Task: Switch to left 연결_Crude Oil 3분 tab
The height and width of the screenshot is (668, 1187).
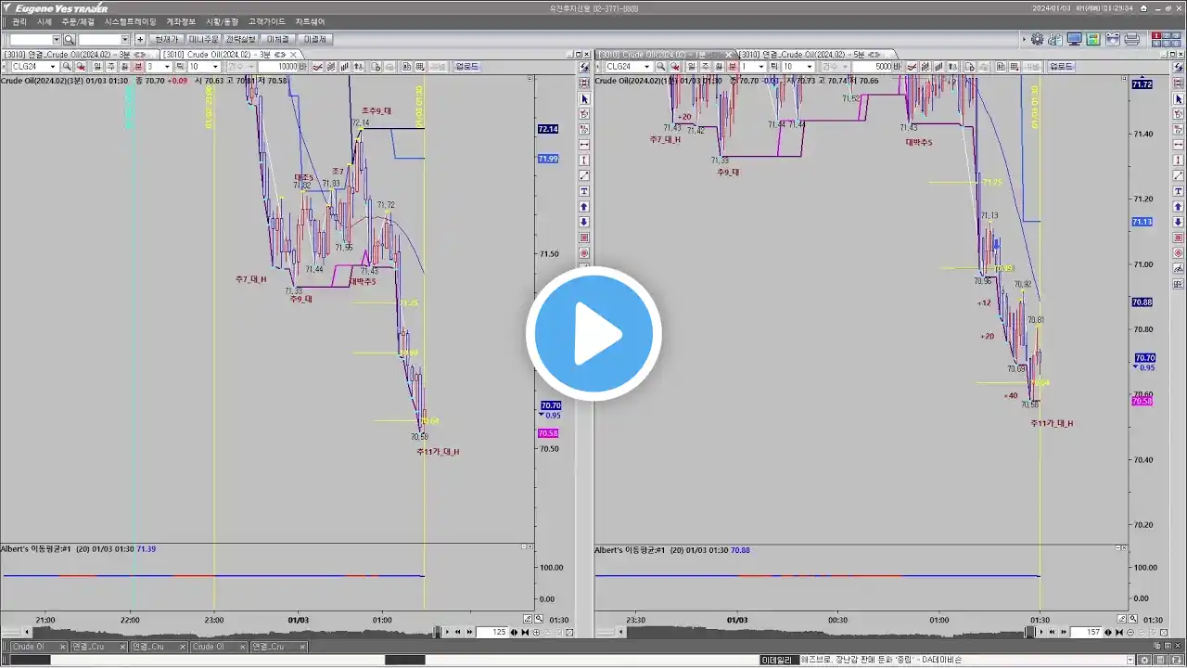Action: tap(80, 54)
